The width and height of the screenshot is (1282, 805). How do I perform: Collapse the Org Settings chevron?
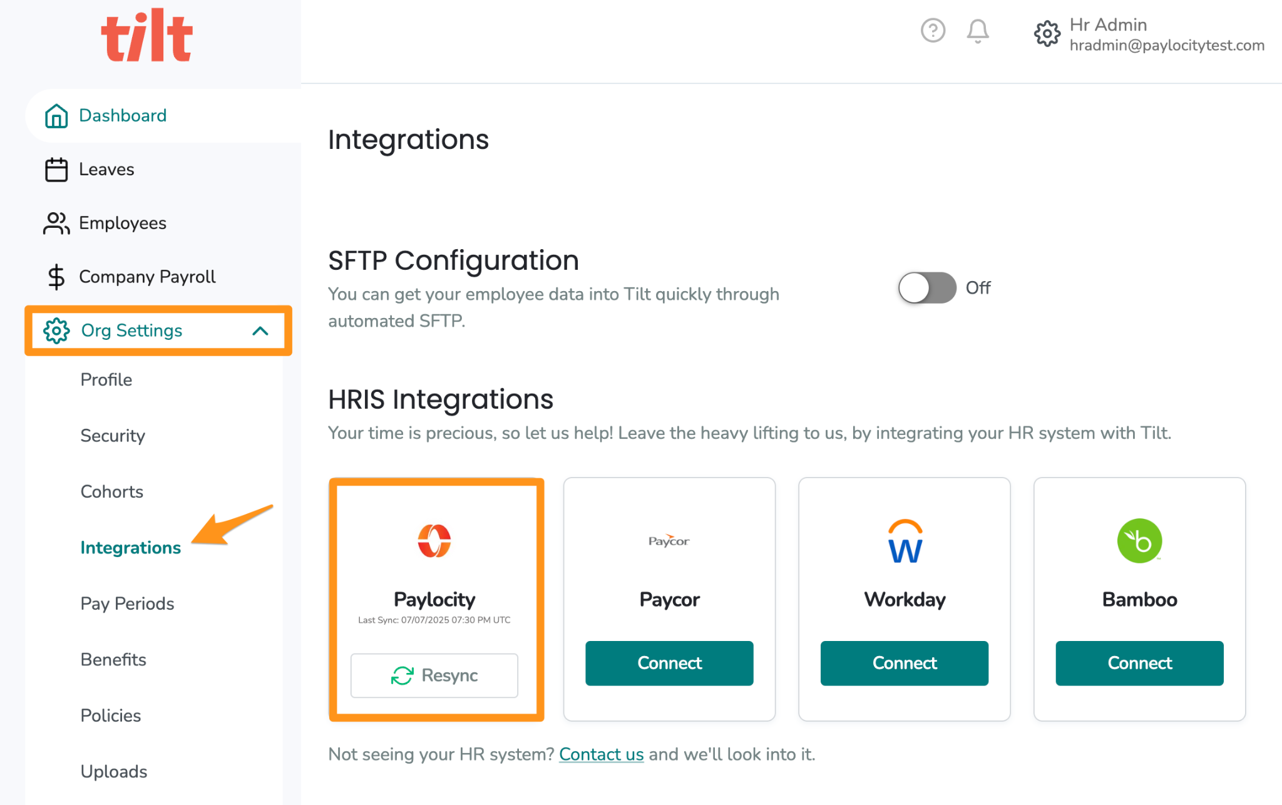(x=260, y=331)
